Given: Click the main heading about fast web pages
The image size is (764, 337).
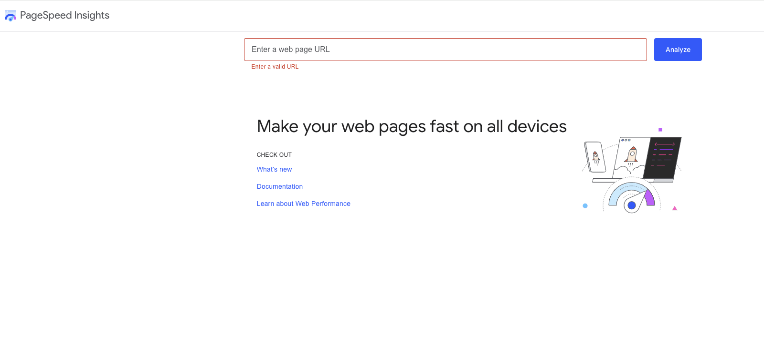Looking at the screenshot, I should click(x=411, y=126).
